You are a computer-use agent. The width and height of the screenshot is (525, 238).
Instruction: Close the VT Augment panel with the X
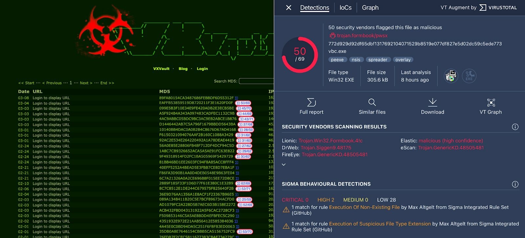[x=288, y=8]
